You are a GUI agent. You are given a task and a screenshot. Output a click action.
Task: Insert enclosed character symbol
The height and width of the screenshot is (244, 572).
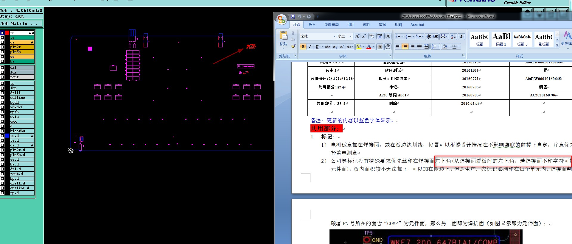tap(388, 47)
